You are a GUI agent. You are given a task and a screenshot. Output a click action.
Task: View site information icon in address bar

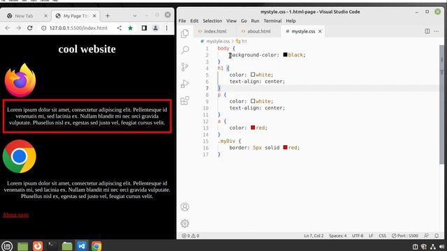43,28
